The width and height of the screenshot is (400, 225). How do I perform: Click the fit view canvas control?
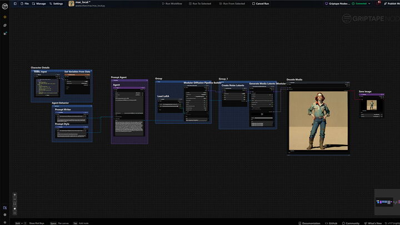click(14, 204)
